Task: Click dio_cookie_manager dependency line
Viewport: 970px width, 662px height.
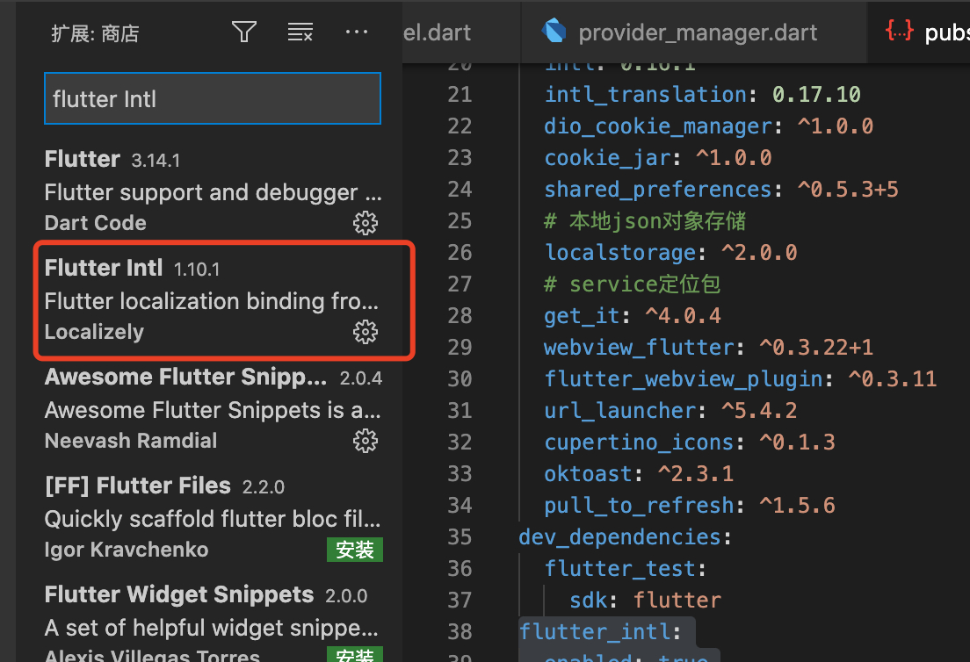Action: pos(709,126)
